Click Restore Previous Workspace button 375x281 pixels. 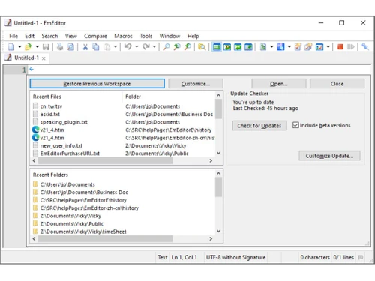click(x=97, y=84)
